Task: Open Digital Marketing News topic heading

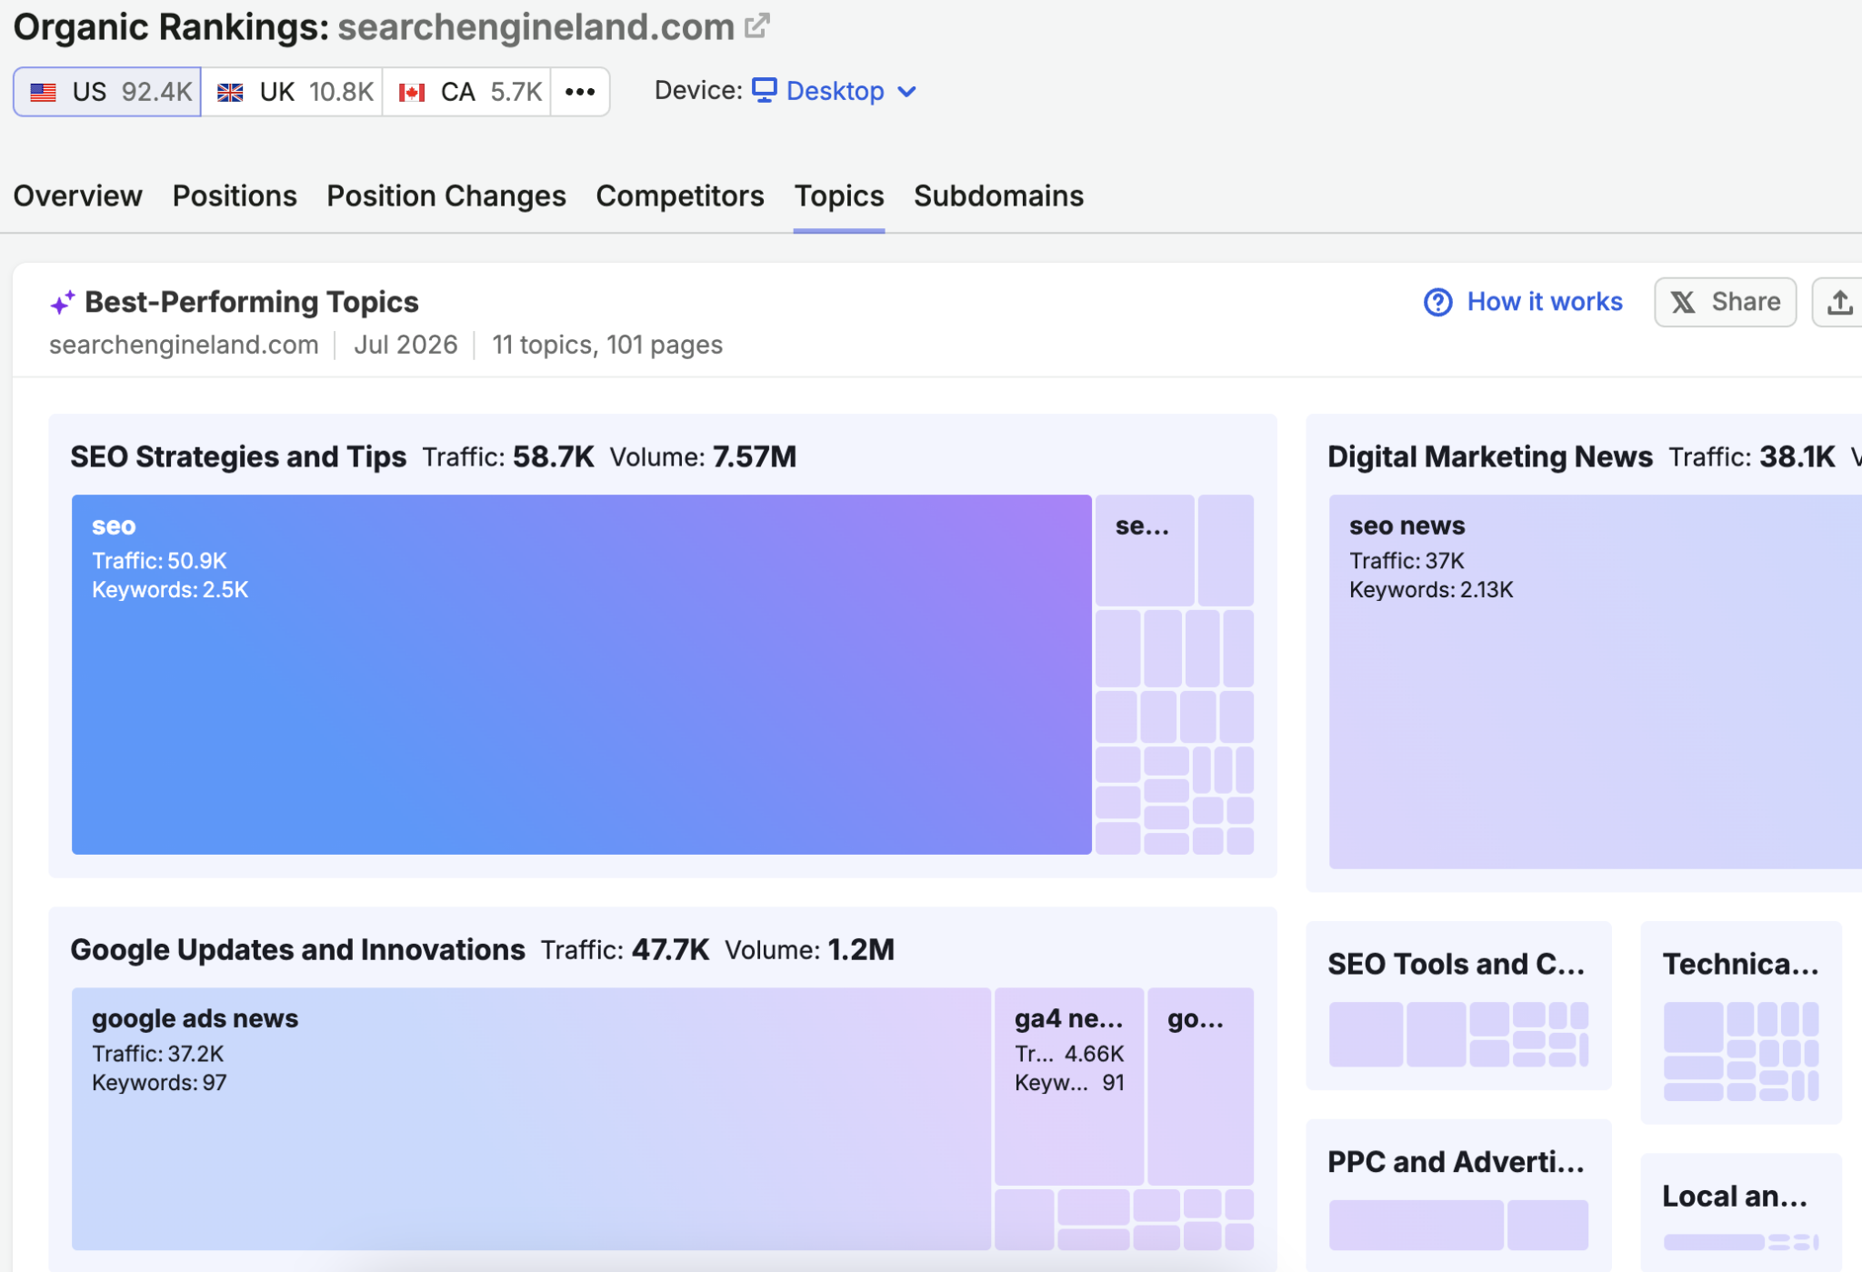Action: tap(1490, 456)
